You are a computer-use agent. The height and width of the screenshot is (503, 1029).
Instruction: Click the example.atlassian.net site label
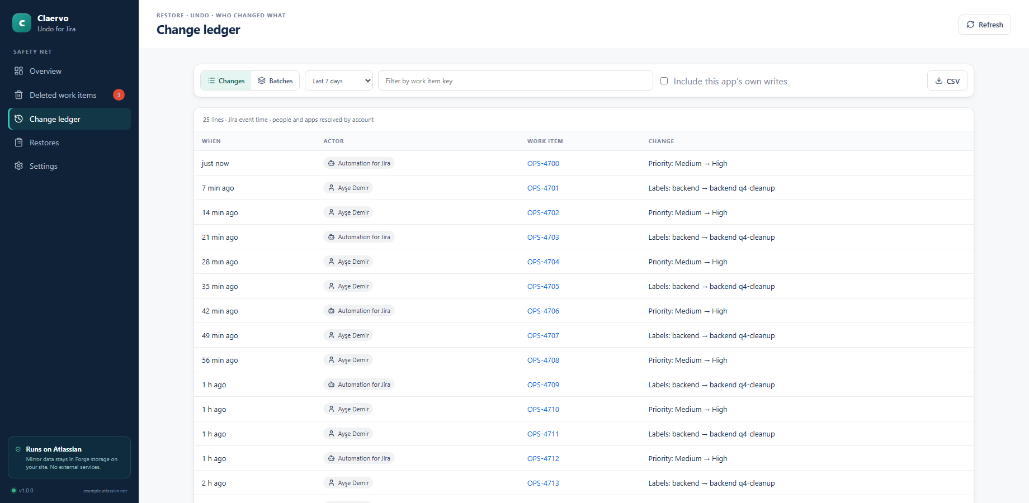click(x=105, y=491)
